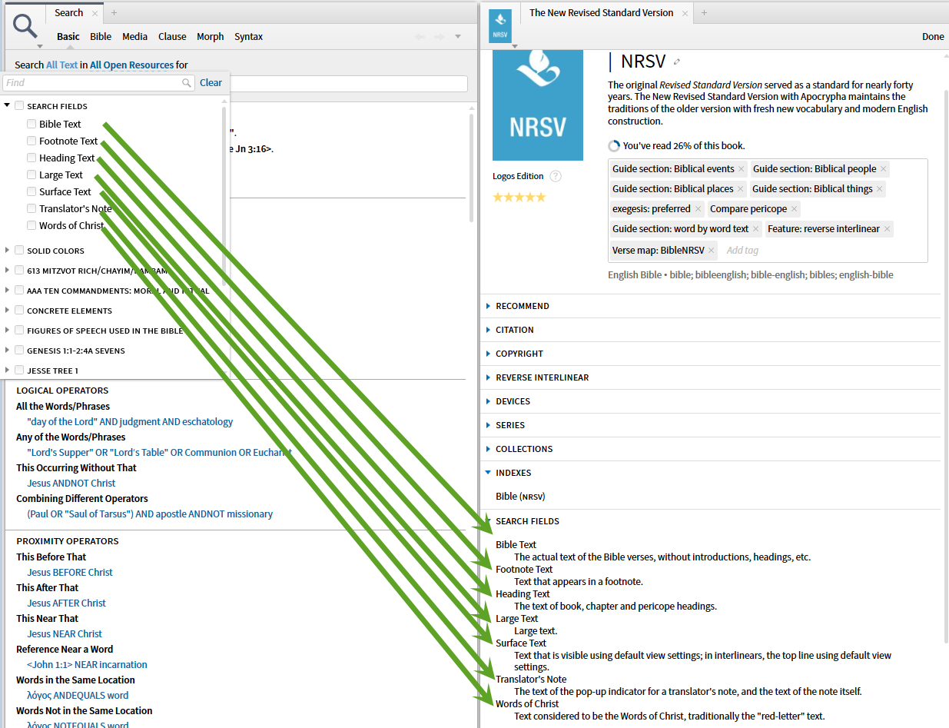This screenshot has height=728, width=949.
Task: Switch to the Bible search type
Action: click(101, 36)
